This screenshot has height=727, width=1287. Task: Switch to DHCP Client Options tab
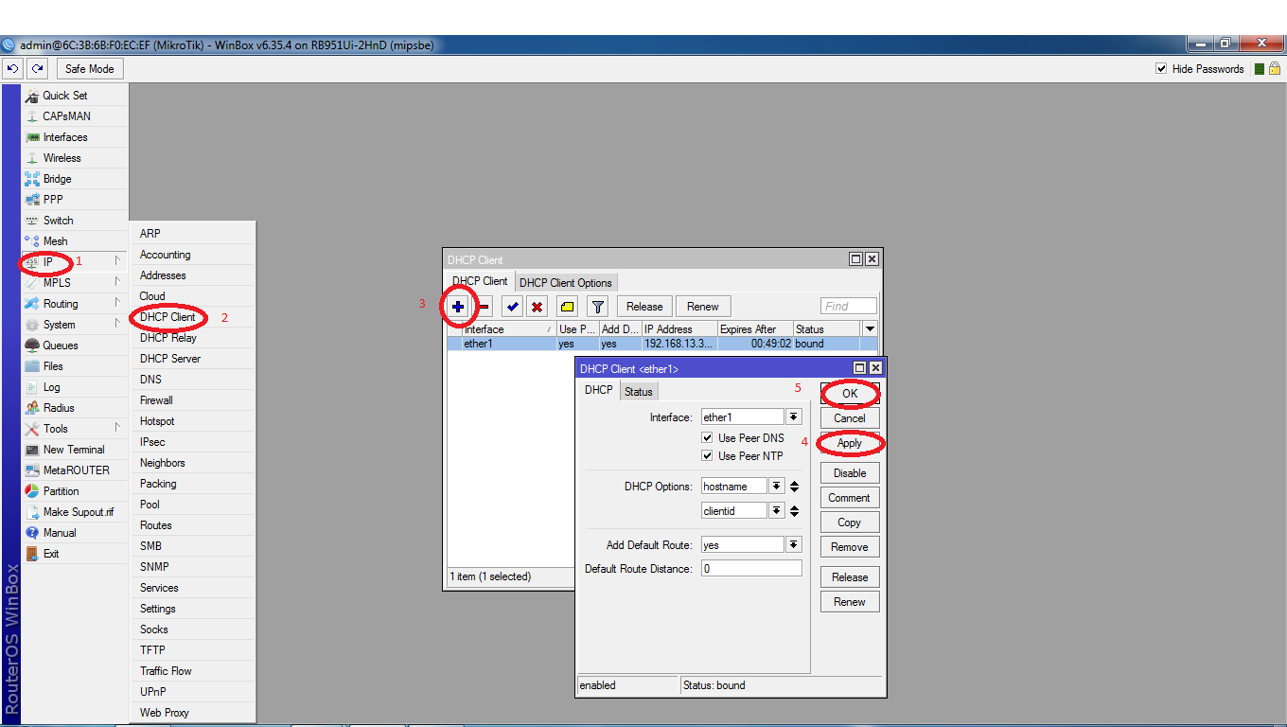566,282
